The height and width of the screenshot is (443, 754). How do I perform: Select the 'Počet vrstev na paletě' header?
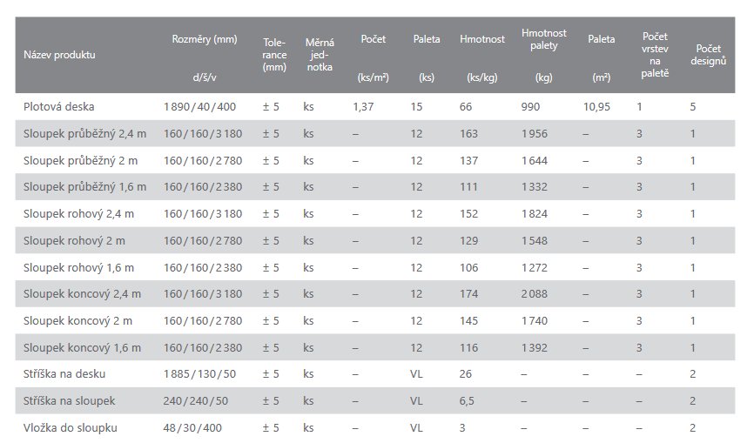point(655,55)
